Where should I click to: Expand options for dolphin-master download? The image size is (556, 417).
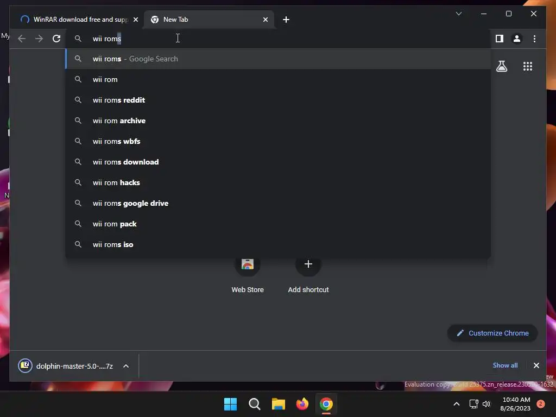click(126, 366)
